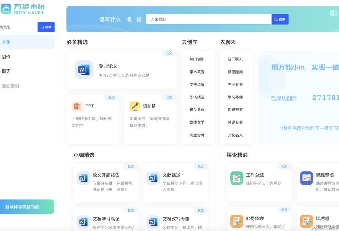Click the 文档学习笔记 Word icon
Screen dimensions: 339x231
click(x=83, y=222)
